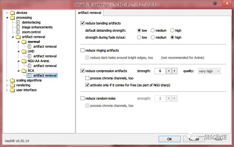Open artifact removal under UHD profile

coord(45,56)
